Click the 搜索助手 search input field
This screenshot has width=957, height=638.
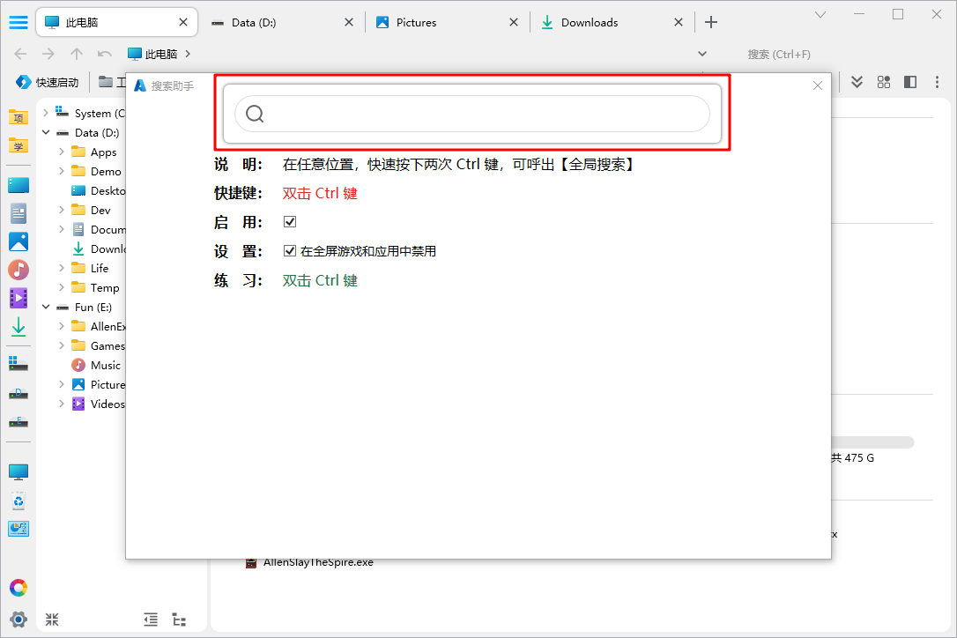tap(485, 114)
